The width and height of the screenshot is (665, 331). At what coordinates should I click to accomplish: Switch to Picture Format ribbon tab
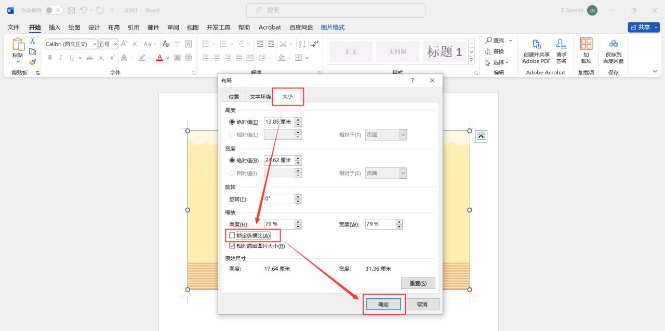(333, 28)
